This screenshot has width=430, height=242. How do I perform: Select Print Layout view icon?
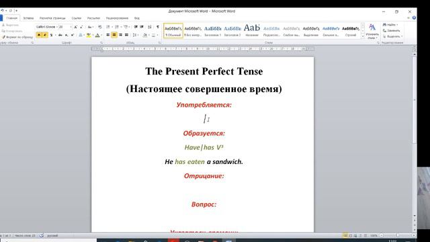point(345,235)
